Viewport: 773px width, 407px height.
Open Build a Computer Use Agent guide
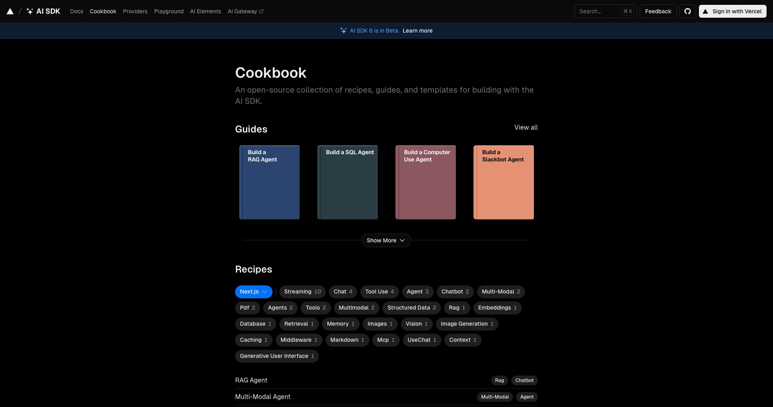coord(426,182)
